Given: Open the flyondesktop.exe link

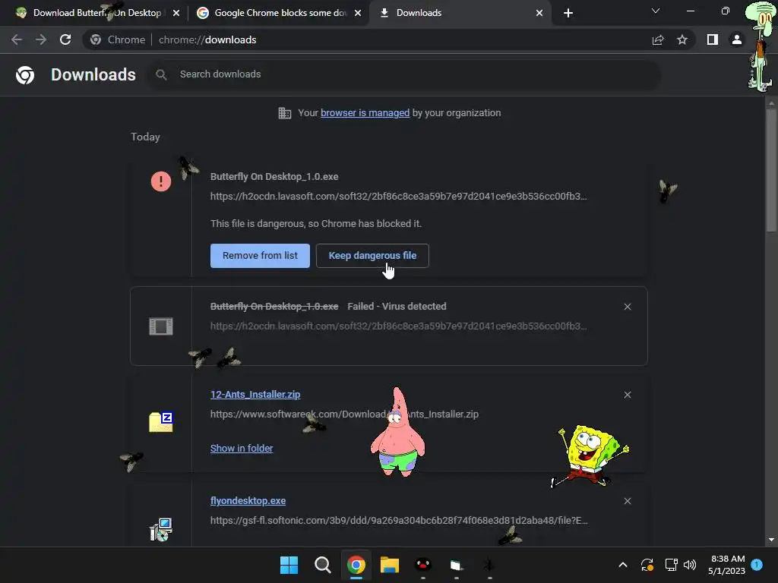Looking at the screenshot, I should pos(248,501).
